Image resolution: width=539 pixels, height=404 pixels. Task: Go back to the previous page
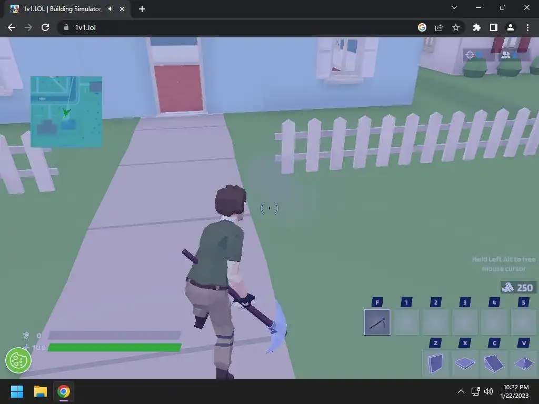point(12,27)
